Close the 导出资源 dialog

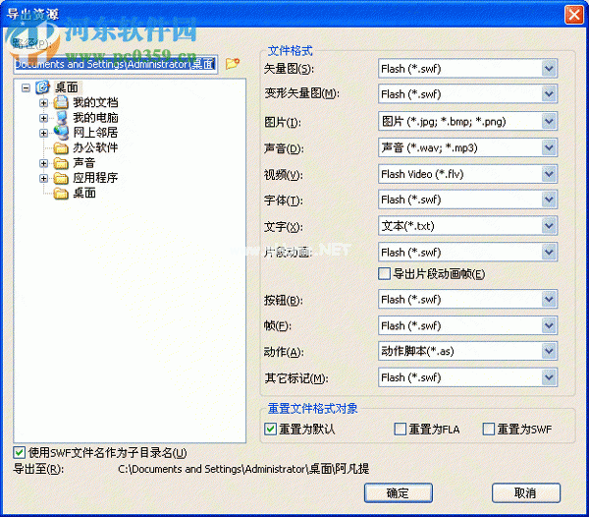pyautogui.click(x=573, y=15)
